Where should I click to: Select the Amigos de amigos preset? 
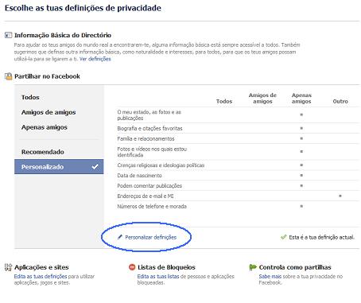[x=49, y=112]
